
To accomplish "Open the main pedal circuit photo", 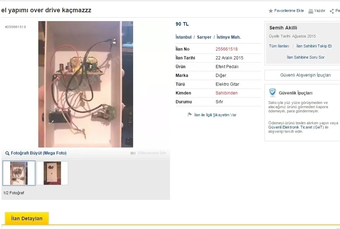I will pos(86,84).
